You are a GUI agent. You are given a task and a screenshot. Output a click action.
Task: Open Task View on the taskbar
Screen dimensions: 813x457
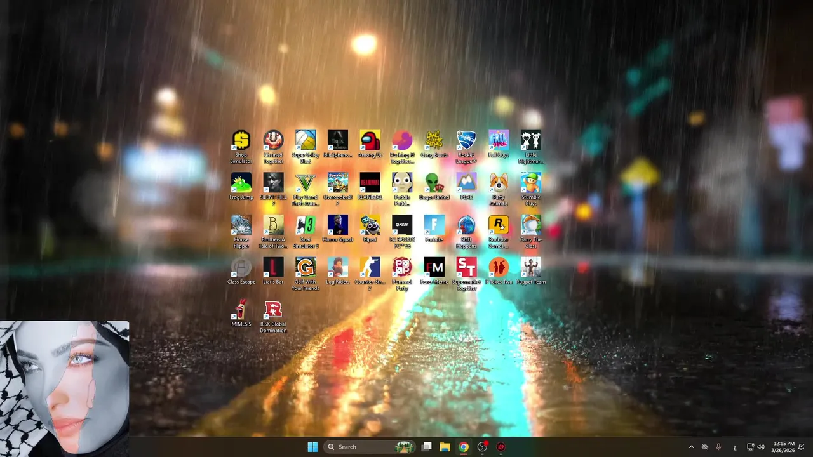point(427,447)
